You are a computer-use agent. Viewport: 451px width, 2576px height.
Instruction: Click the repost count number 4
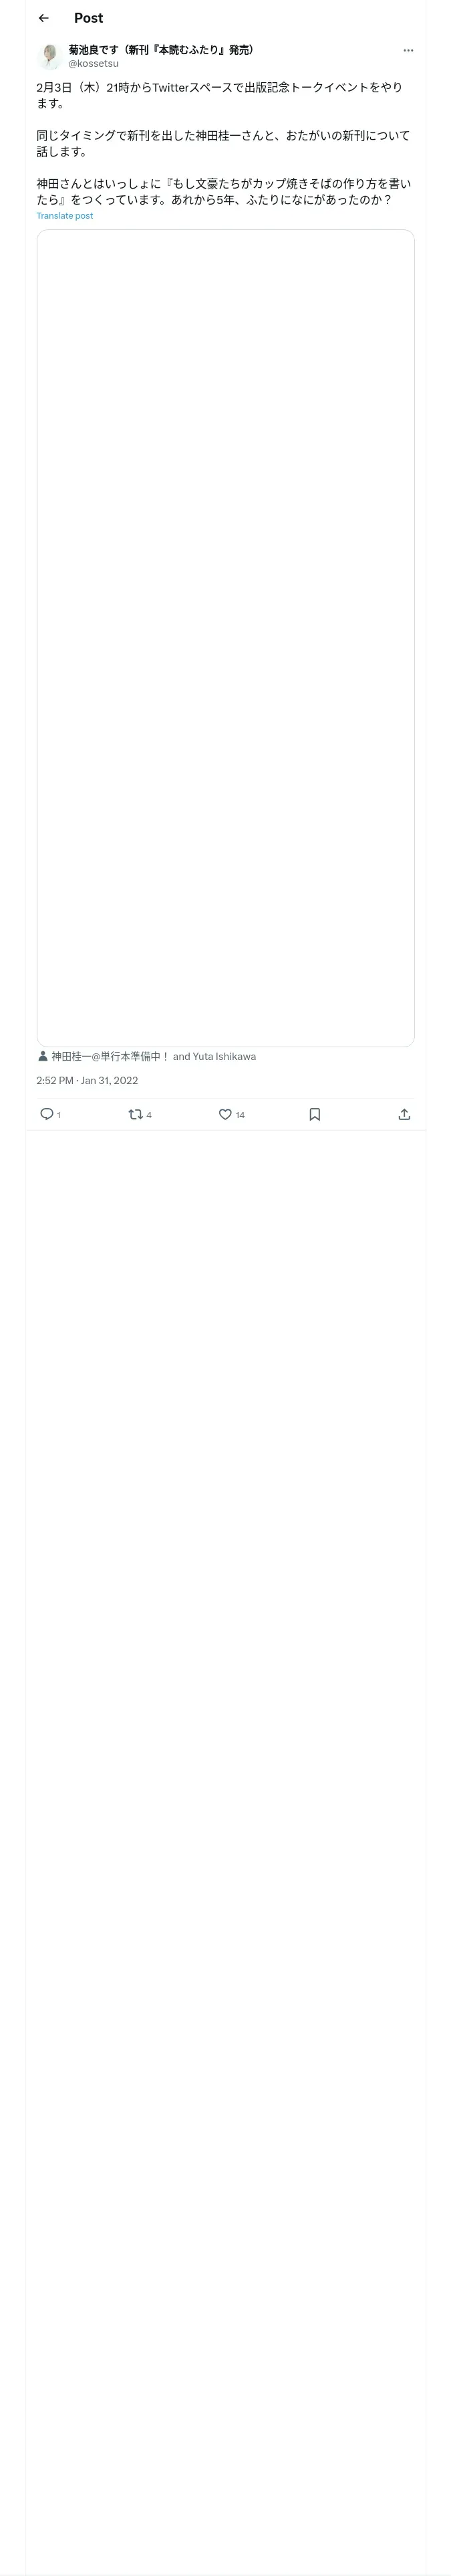pos(149,1115)
